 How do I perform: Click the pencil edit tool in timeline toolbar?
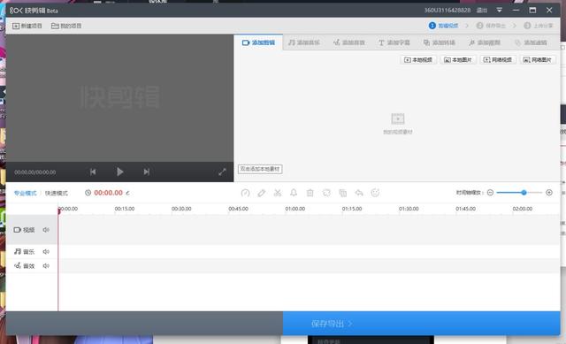[262, 193]
